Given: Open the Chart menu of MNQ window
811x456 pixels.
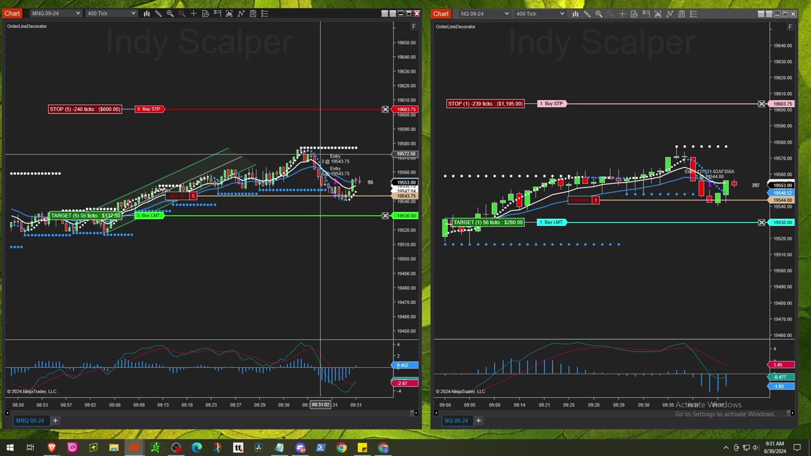Looking at the screenshot, I should click(12, 13).
